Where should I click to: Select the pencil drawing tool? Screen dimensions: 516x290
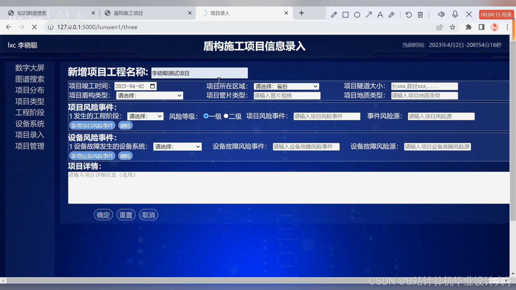[x=334, y=15]
